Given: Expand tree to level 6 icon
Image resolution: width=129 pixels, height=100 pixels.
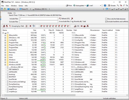Looking at the screenshot, I should [59, 26].
